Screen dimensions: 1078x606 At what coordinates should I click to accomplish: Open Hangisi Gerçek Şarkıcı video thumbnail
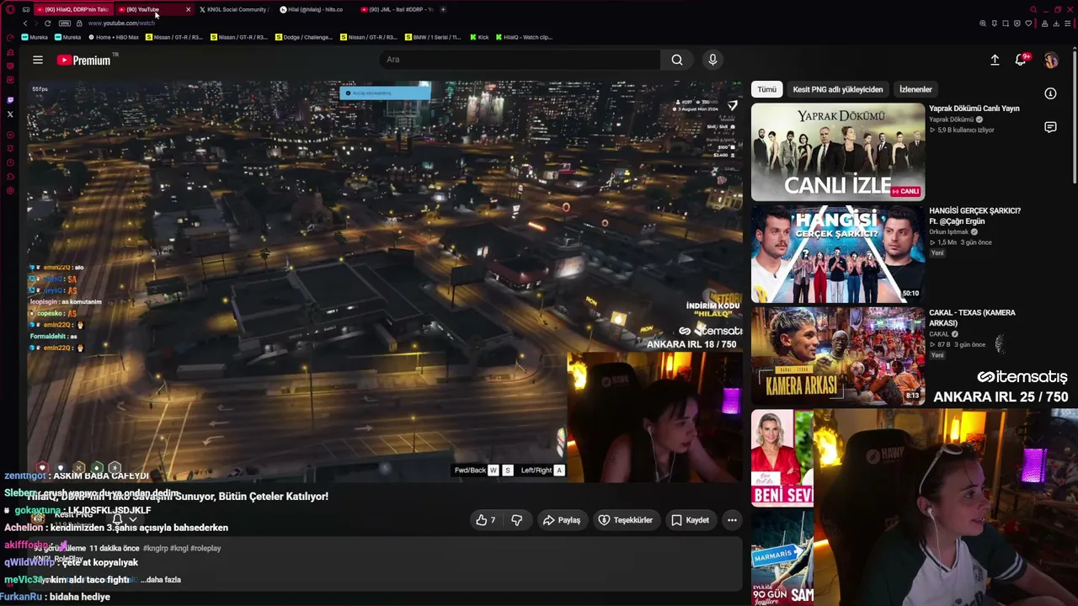(x=838, y=253)
